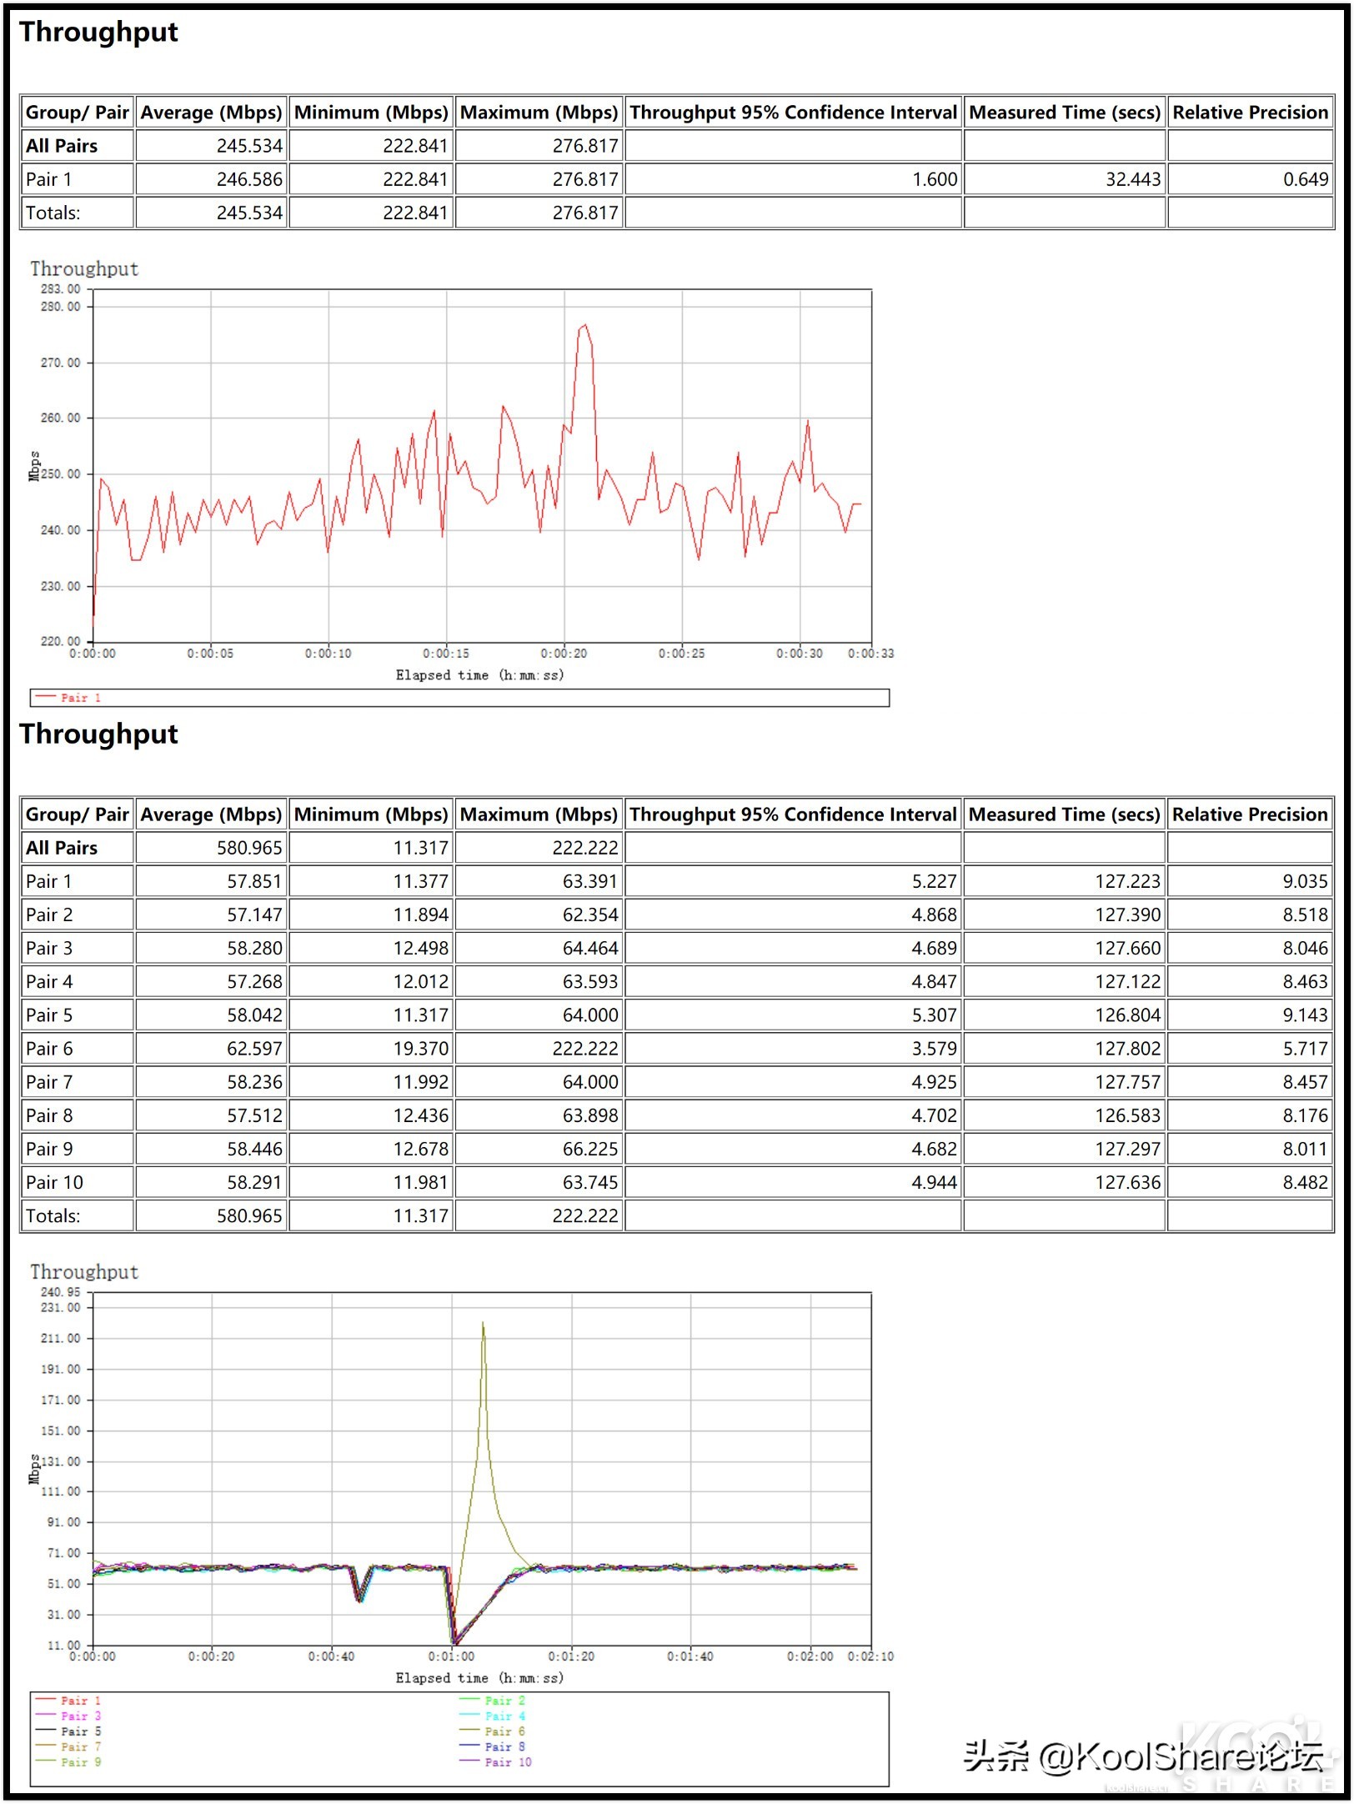The height and width of the screenshot is (1804, 1354).
Task: Expand the Totals row of the second table
Action: click(x=54, y=1215)
